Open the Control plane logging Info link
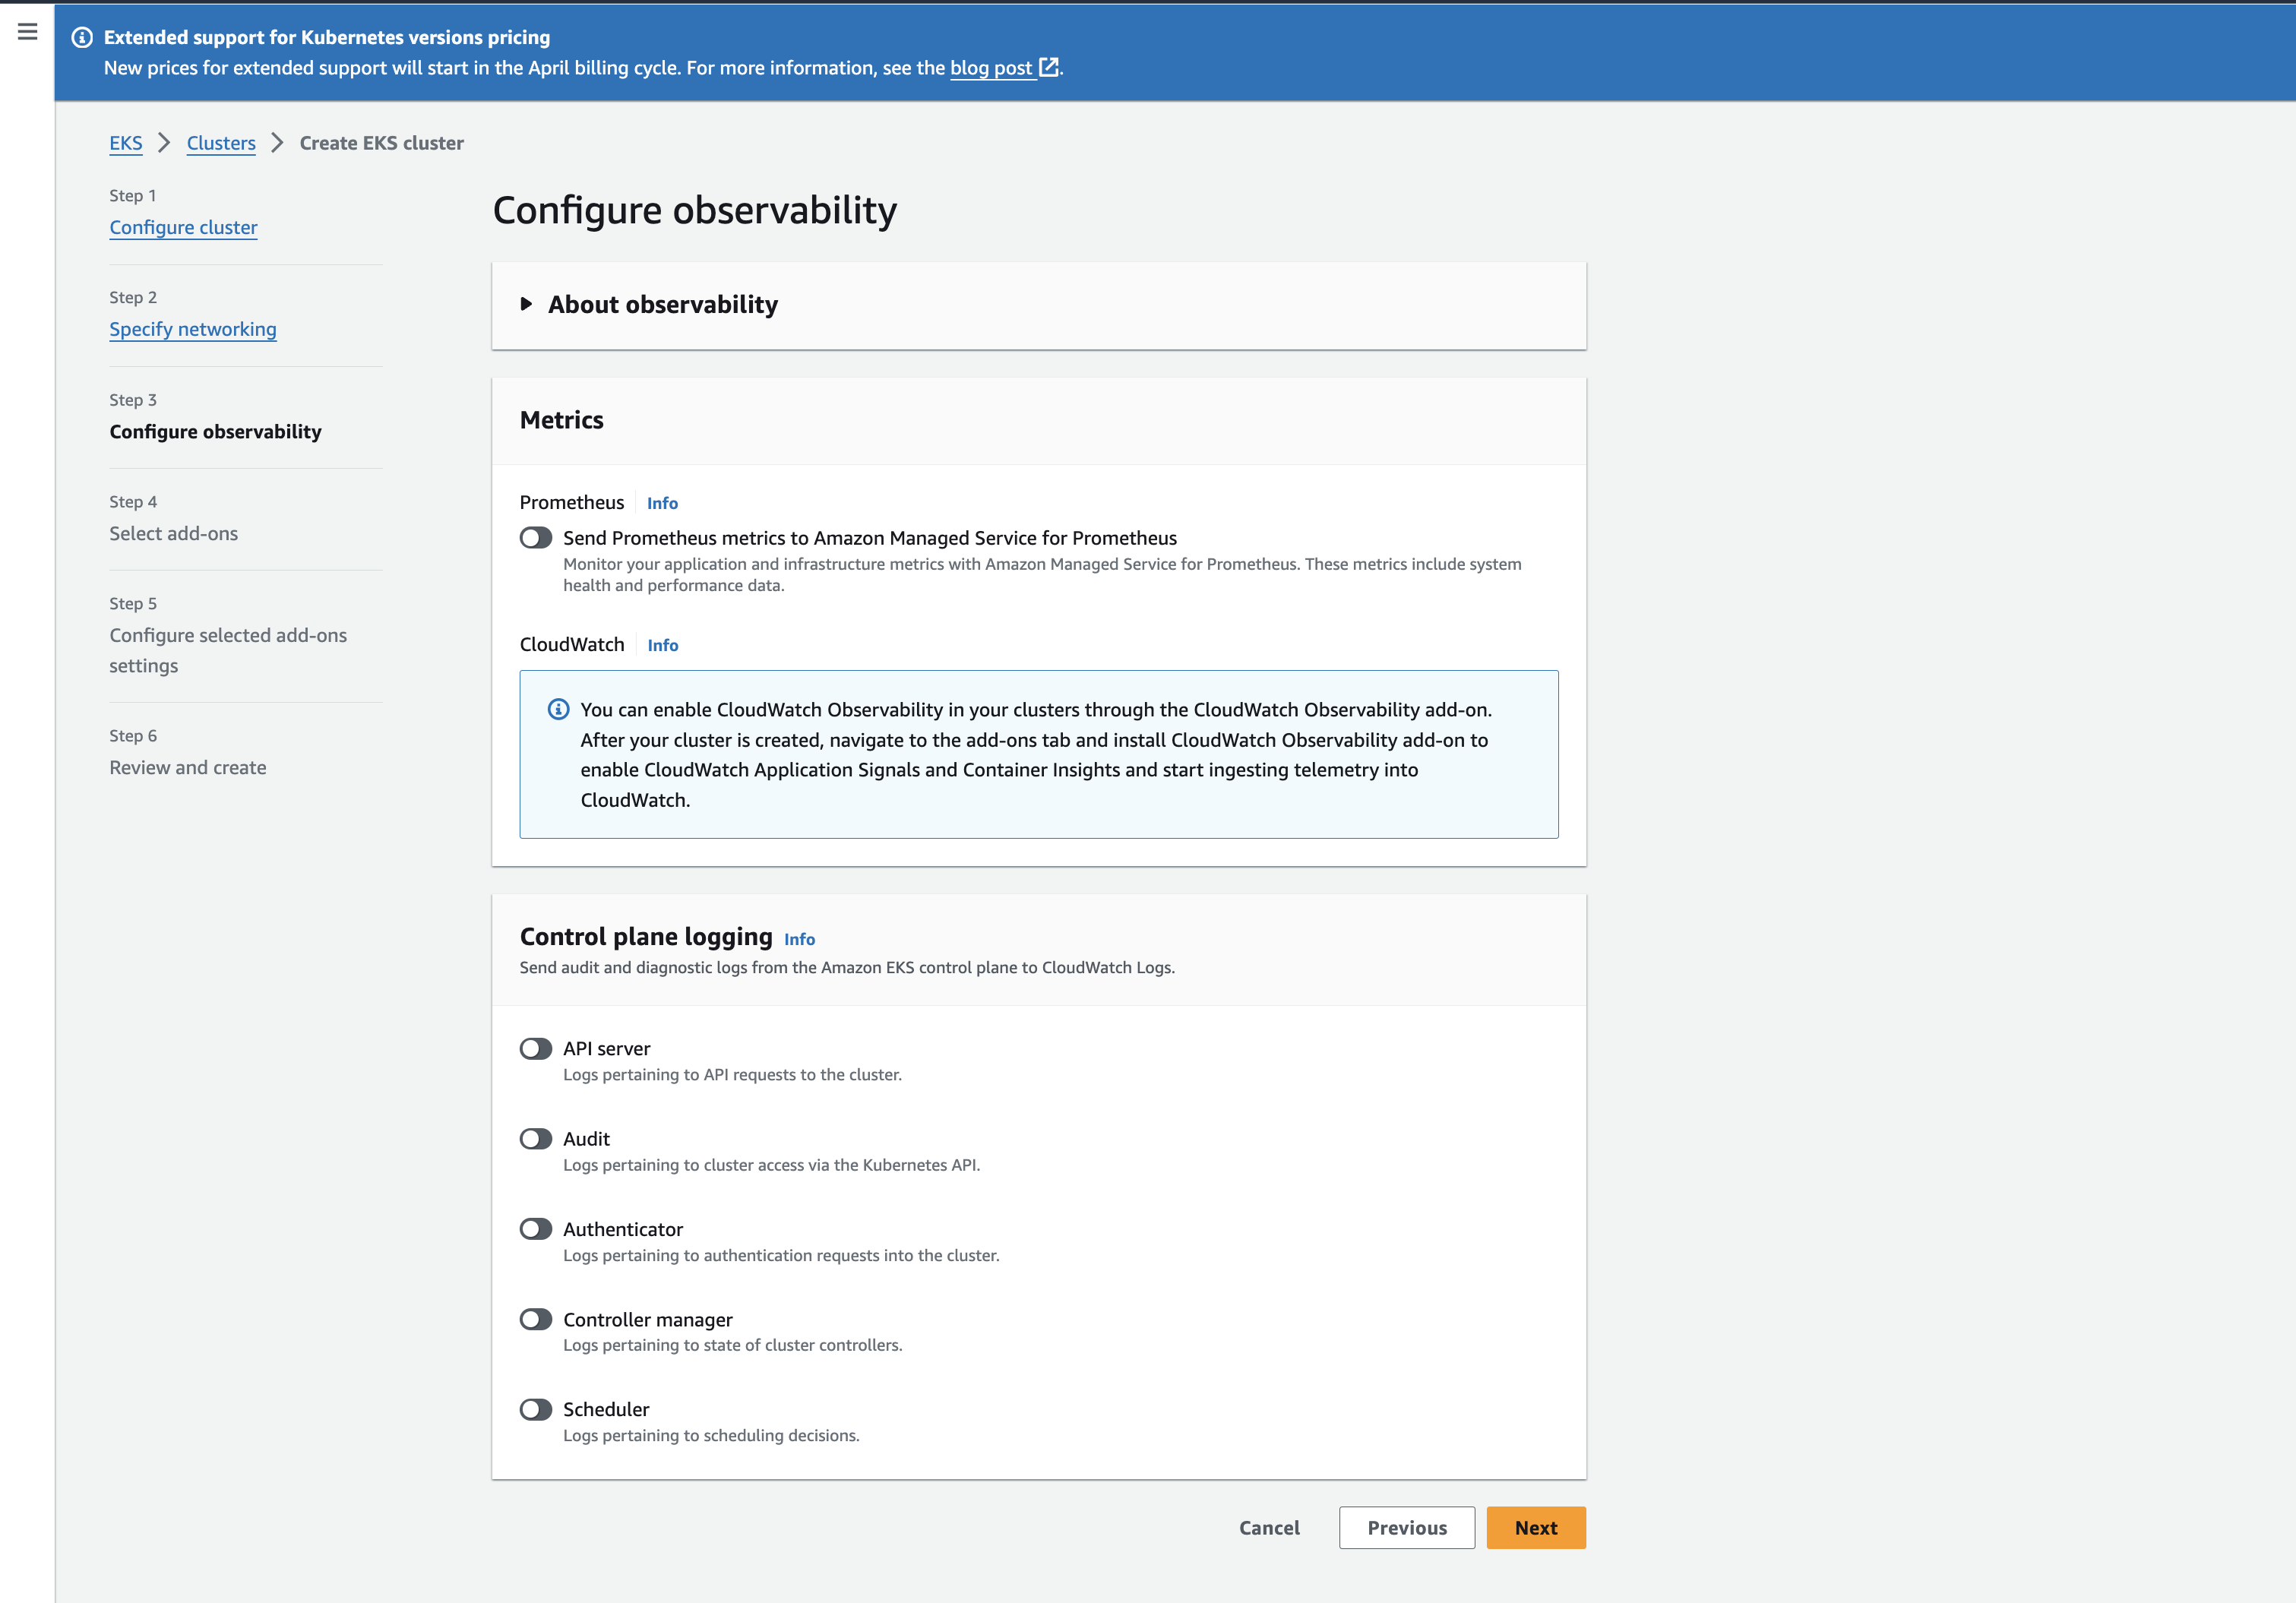The height and width of the screenshot is (1603, 2296). click(799, 939)
